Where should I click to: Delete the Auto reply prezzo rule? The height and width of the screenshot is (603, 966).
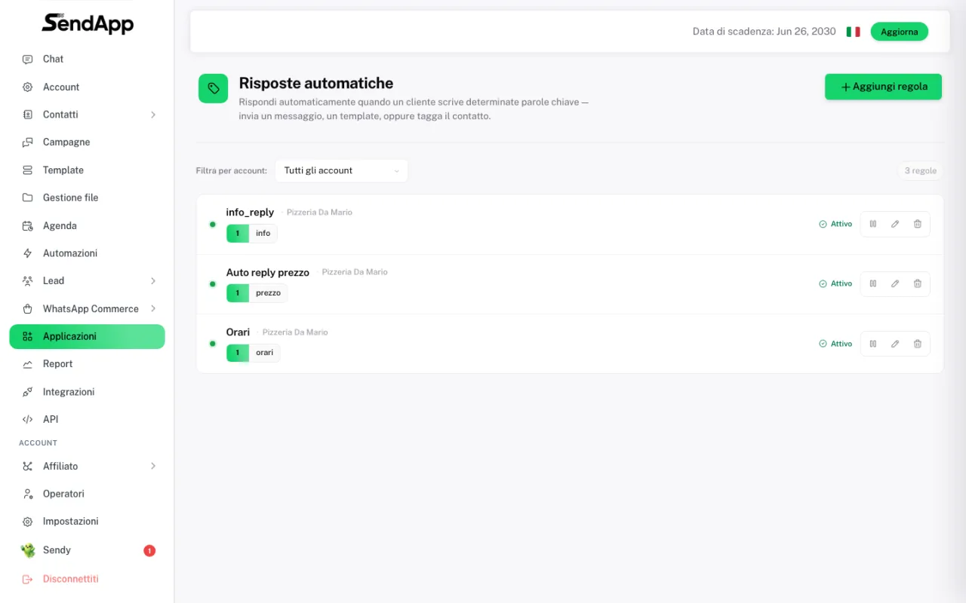coord(918,283)
